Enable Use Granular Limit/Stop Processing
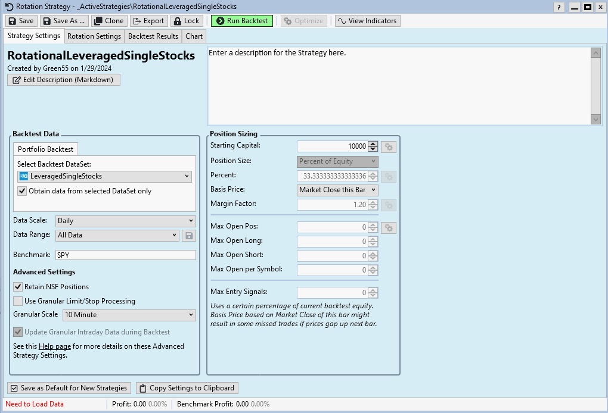 [x=18, y=301]
